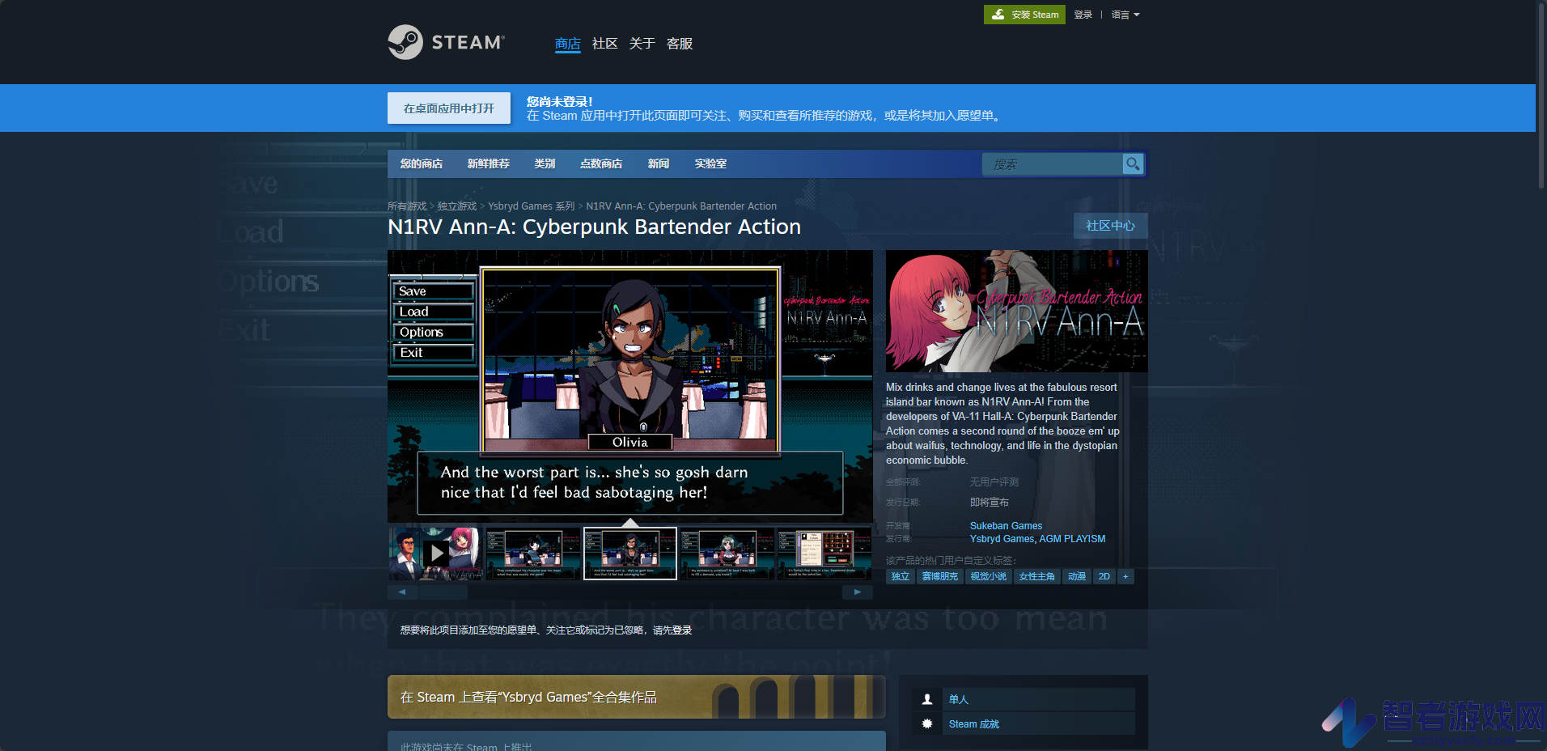Select the last screenshot thumbnail with drink menu
Screen dimensions: 1547x751
tap(824, 554)
